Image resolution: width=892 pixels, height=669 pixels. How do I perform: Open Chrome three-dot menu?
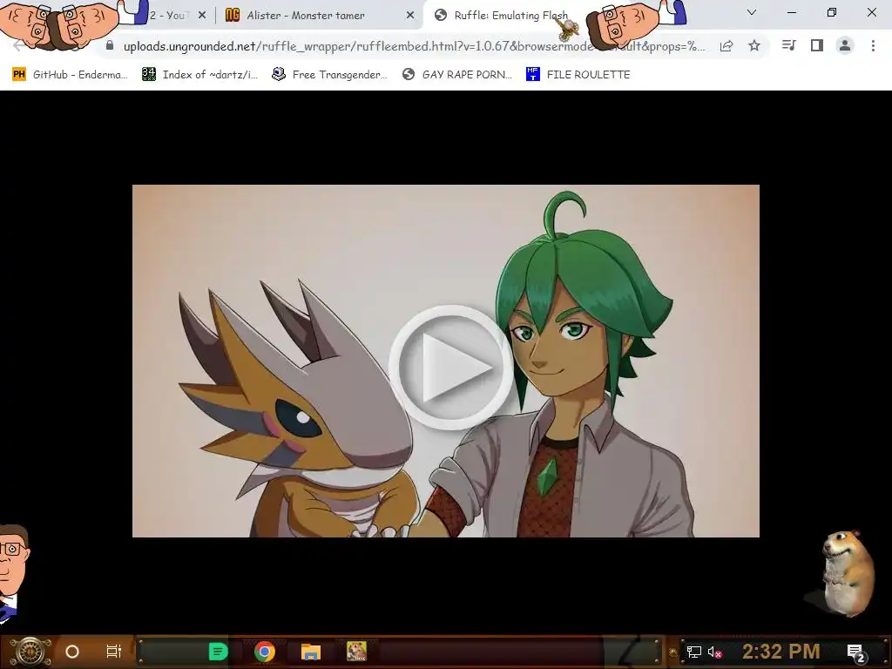tap(873, 45)
